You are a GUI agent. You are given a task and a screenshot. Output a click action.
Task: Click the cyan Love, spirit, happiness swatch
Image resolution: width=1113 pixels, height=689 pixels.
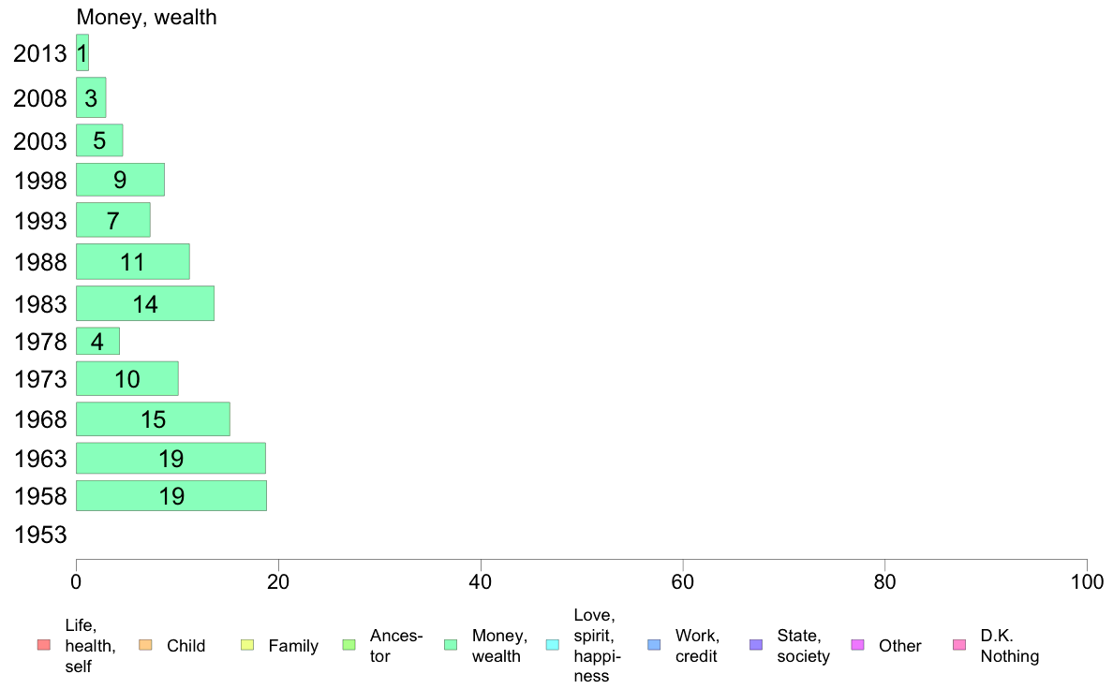552,645
